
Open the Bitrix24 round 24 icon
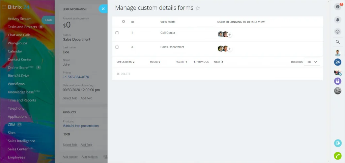coord(338,62)
